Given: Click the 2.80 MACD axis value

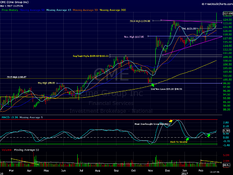Looking at the screenshot, I should click(x=226, y=122).
